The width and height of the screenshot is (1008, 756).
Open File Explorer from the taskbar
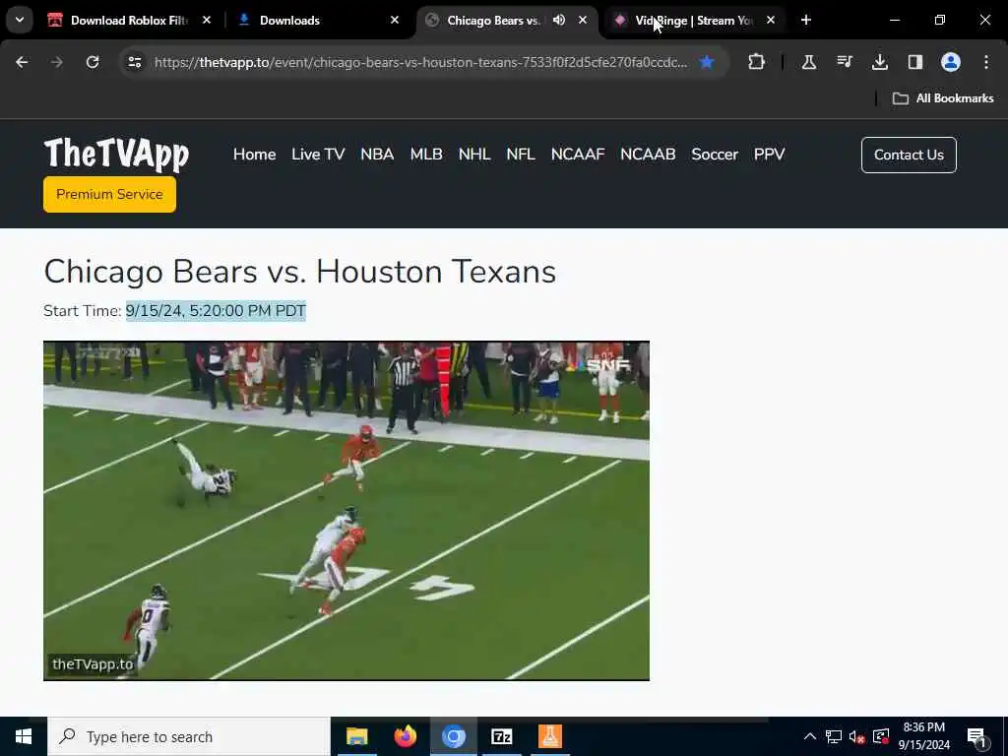point(356,736)
